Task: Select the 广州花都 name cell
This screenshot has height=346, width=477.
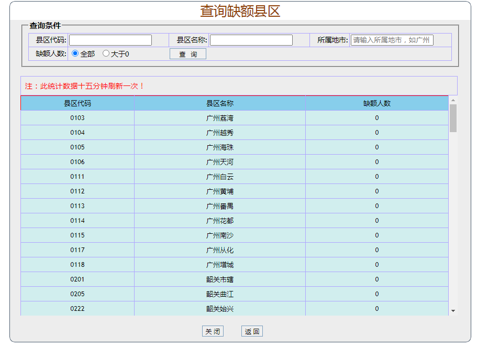Action: (x=219, y=221)
